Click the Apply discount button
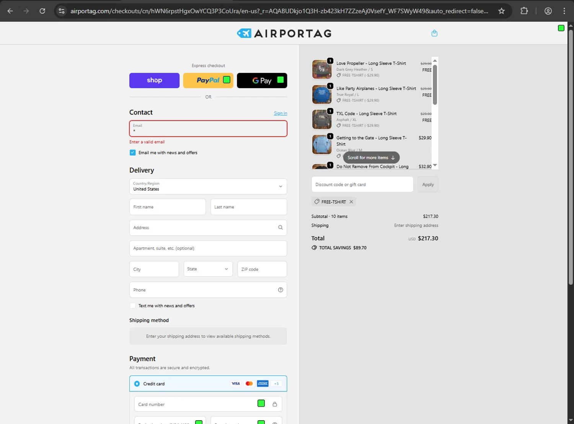574x424 pixels. [x=428, y=184]
